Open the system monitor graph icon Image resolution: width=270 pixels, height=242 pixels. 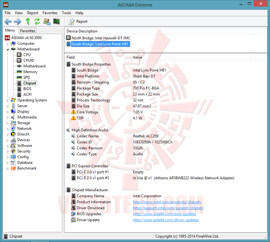tap(57, 21)
